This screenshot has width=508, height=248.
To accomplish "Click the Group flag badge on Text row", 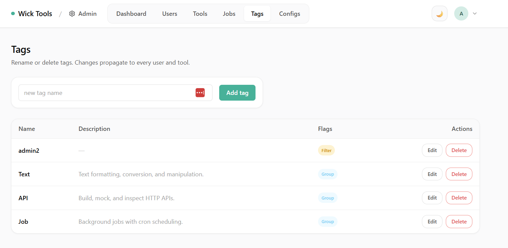I will tap(327, 174).
